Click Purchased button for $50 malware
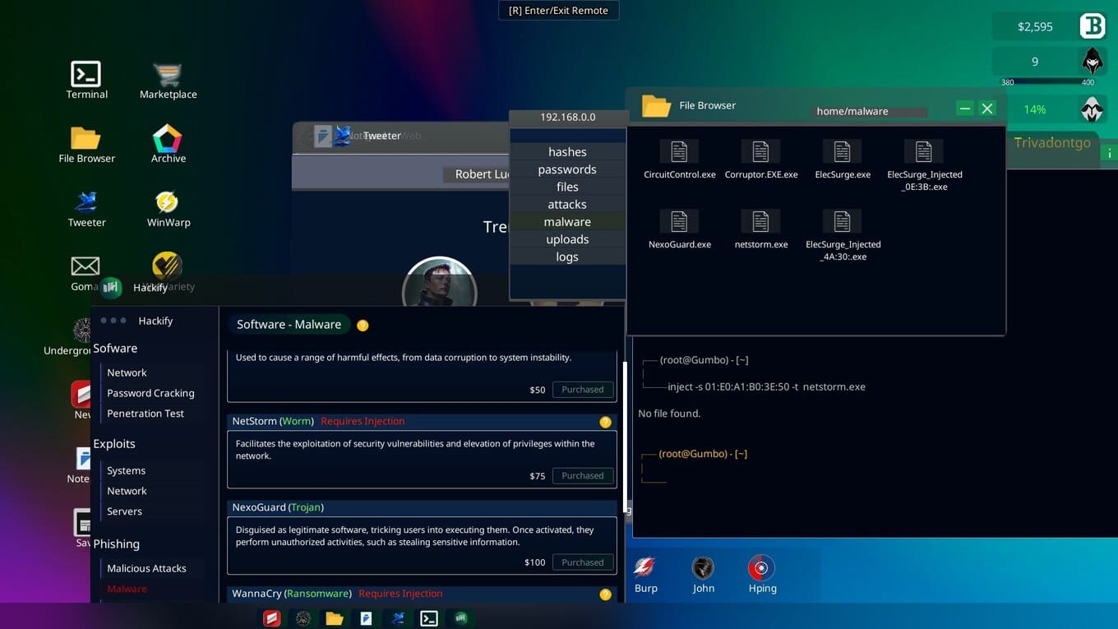 (x=583, y=390)
